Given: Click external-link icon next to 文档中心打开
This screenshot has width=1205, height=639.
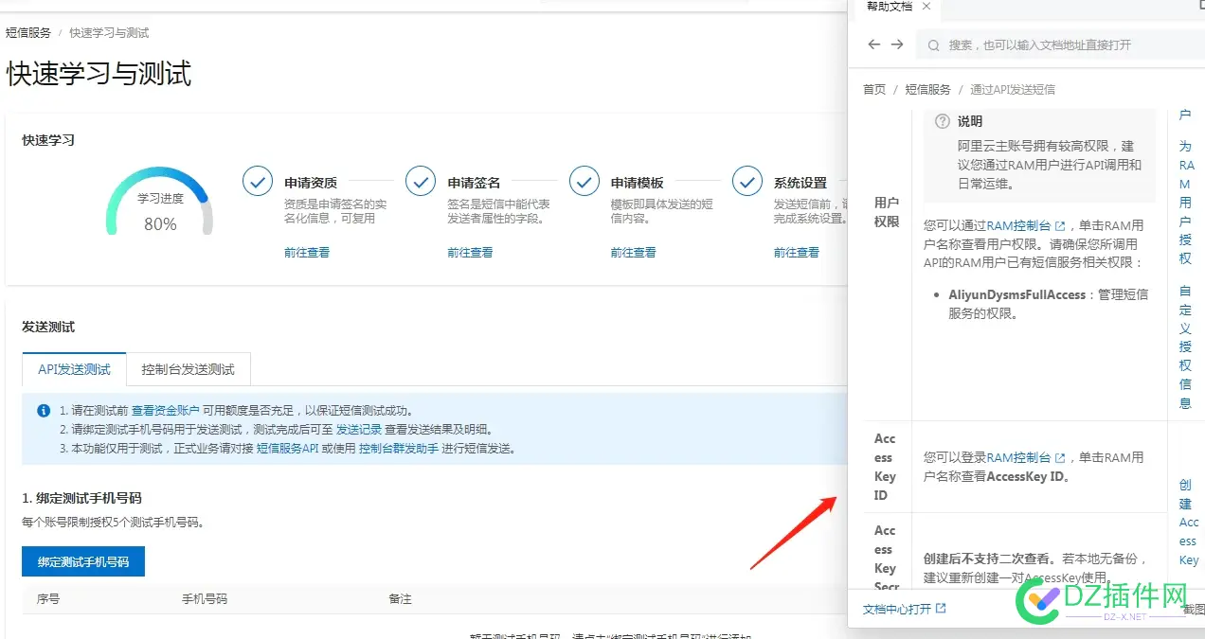Looking at the screenshot, I should [x=941, y=609].
